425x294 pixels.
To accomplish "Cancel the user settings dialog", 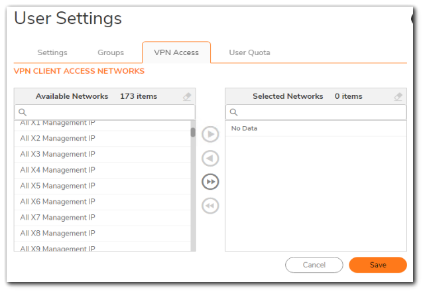I will [314, 265].
